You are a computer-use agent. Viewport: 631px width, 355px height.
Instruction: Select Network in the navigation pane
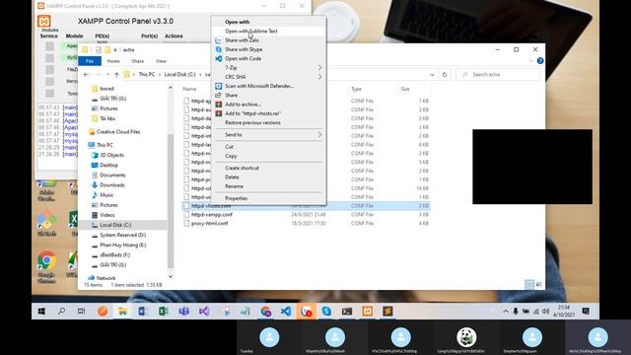(x=105, y=278)
